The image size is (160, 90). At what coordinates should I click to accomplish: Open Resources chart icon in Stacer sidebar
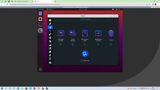[50, 45]
